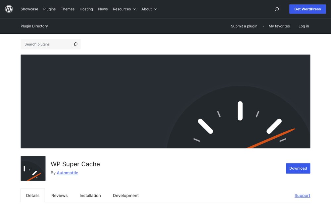
Task: Click the WP Super Cache banner image
Action: 165,102
